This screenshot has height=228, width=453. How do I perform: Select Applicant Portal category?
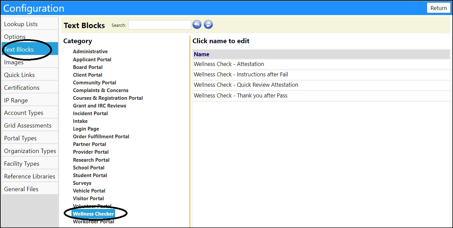(92, 59)
